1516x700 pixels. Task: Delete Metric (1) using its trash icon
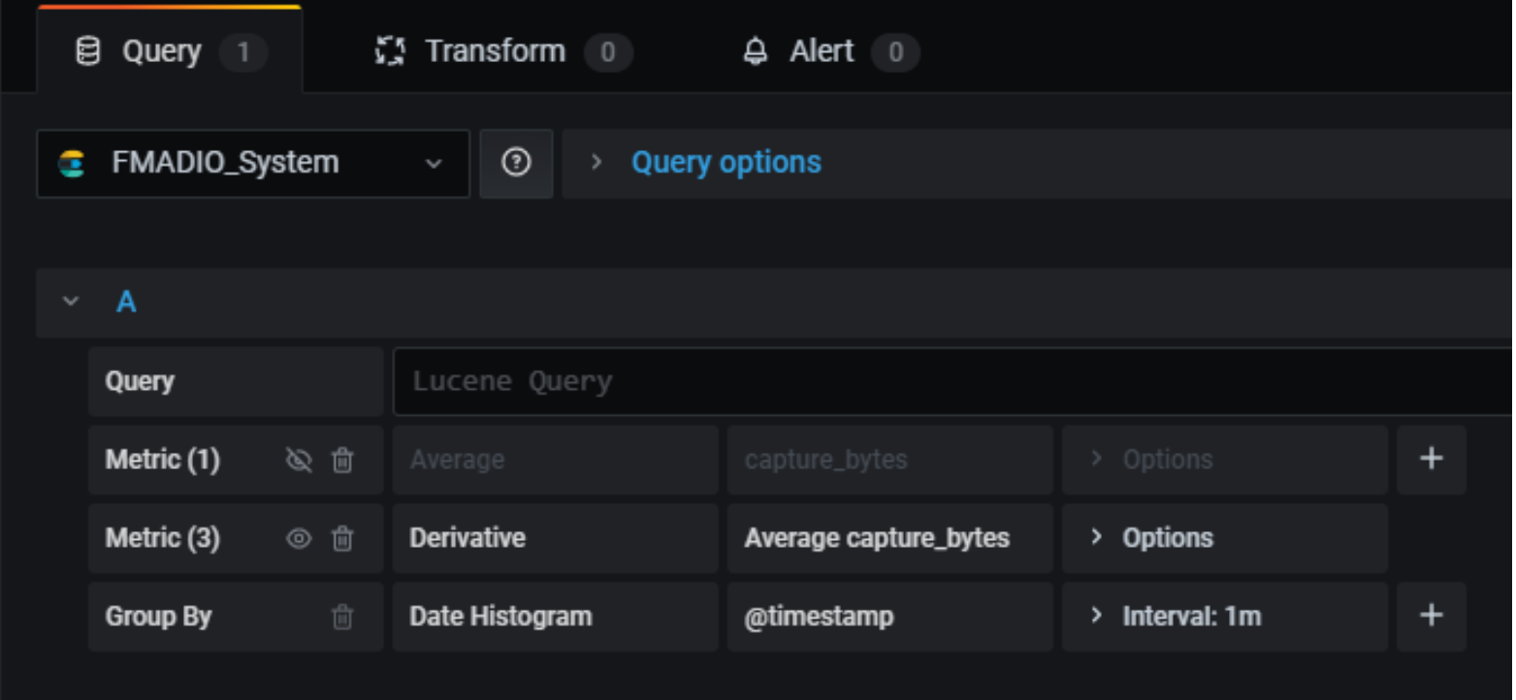(342, 460)
